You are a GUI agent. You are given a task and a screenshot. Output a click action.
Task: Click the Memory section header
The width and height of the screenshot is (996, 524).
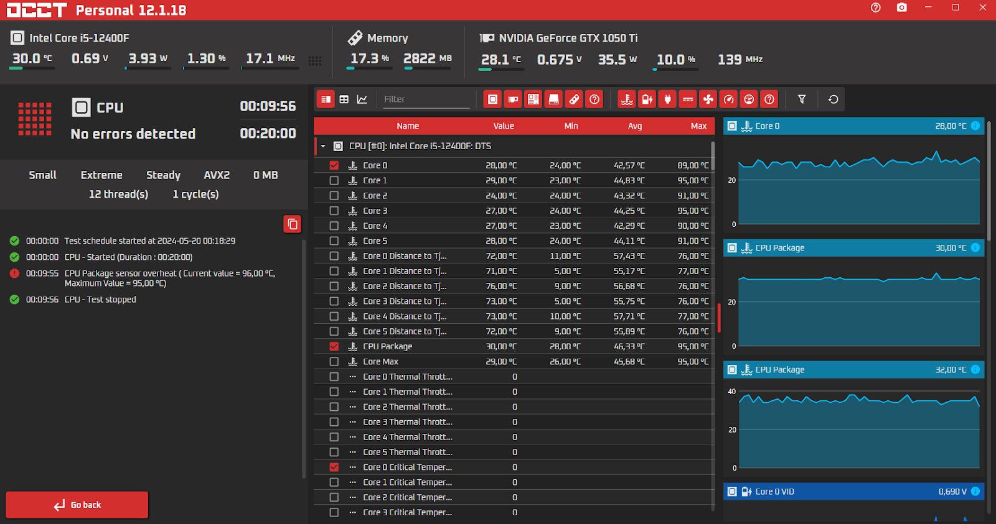coord(378,38)
